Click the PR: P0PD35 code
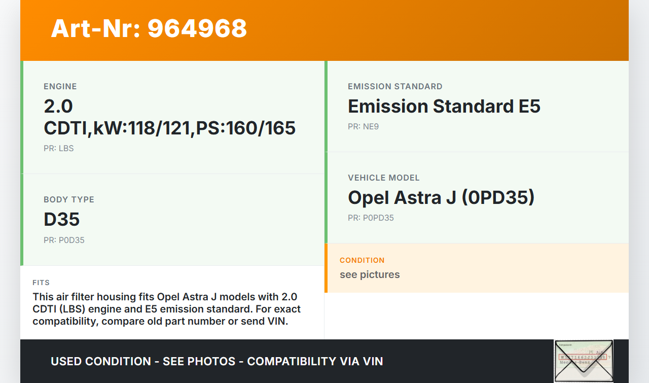This screenshot has height=383, width=649. pos(371,218)
